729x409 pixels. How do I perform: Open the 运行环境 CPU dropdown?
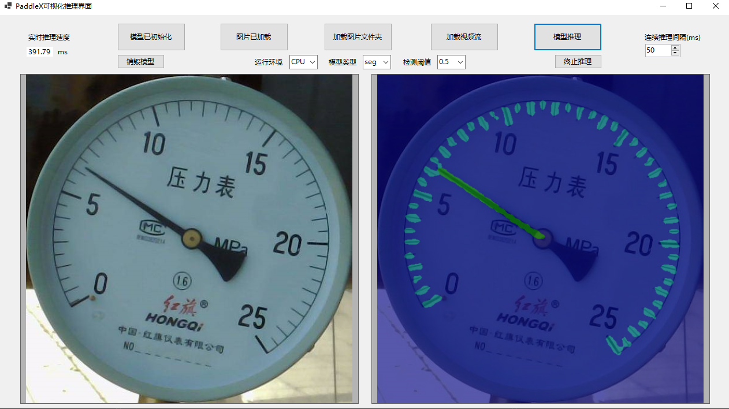303,62
